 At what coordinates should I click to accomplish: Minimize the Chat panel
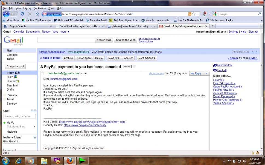tap(35, 111)
